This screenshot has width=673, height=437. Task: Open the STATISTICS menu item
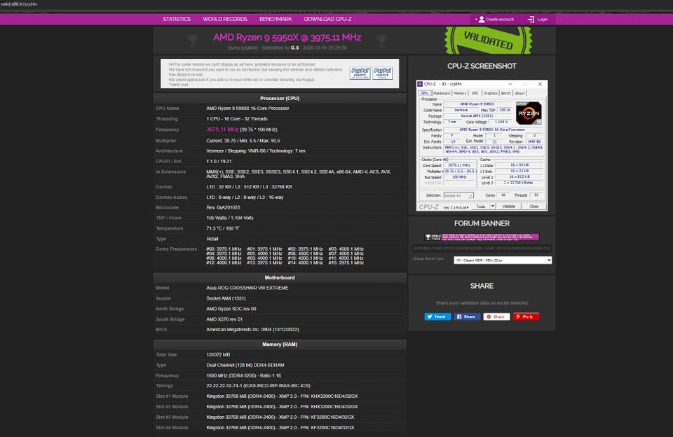pos(177,20)
